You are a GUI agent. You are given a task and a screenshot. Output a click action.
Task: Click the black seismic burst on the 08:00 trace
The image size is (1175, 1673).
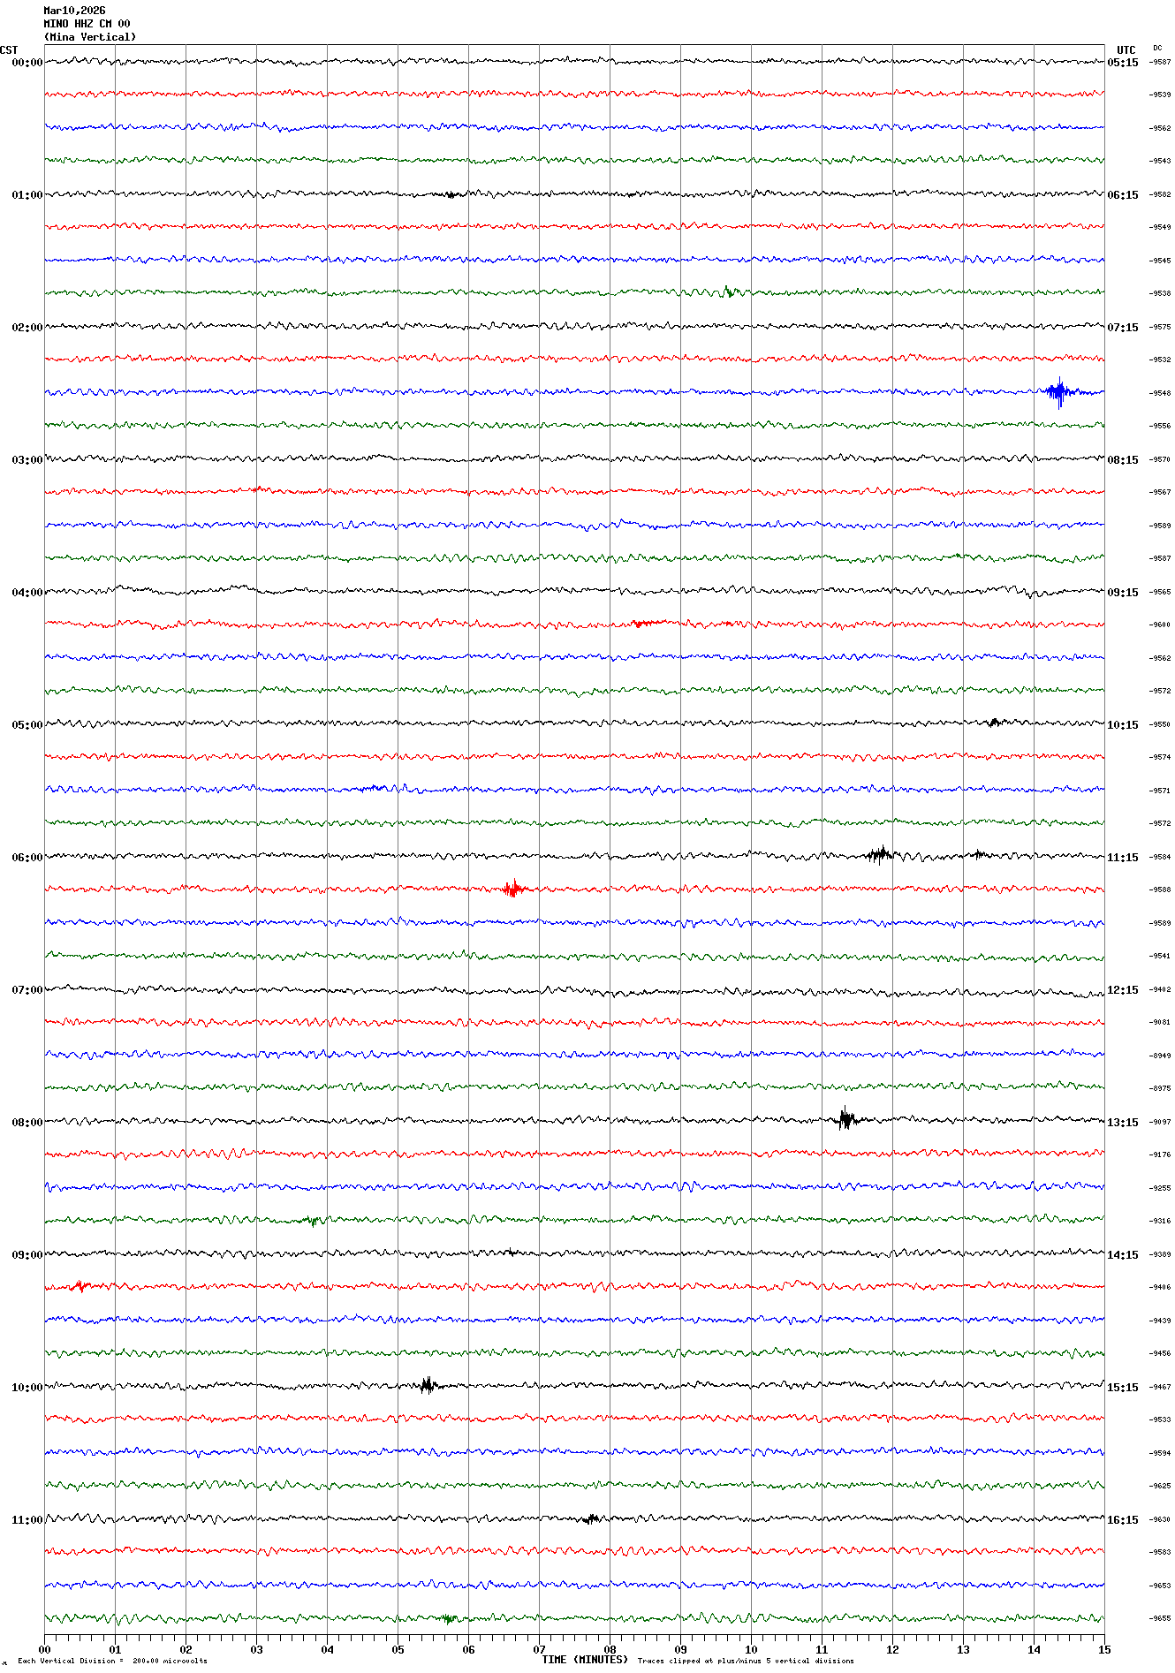pos(846,1119)
